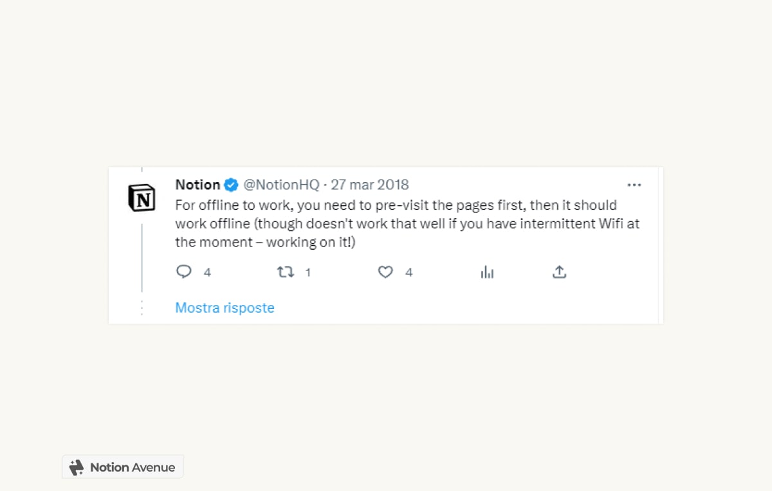Click the blue verified badge next to Notion

tap(230, 185)
